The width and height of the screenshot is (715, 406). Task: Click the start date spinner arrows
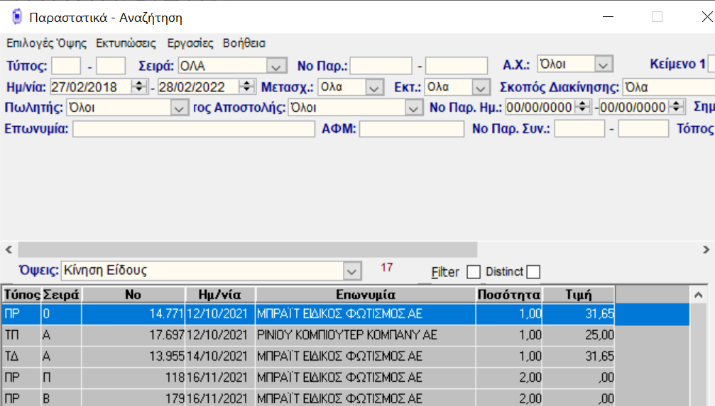[x=139, y=87]
